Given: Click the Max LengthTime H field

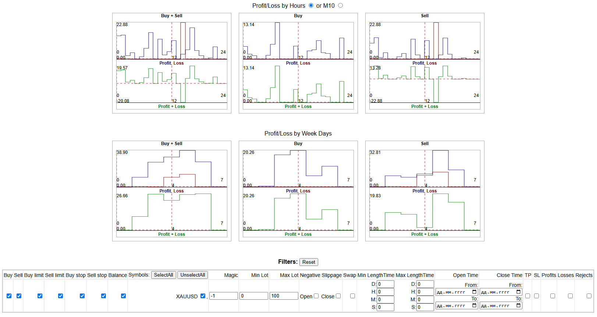Looking at the screenshot, I should (425, 292).
